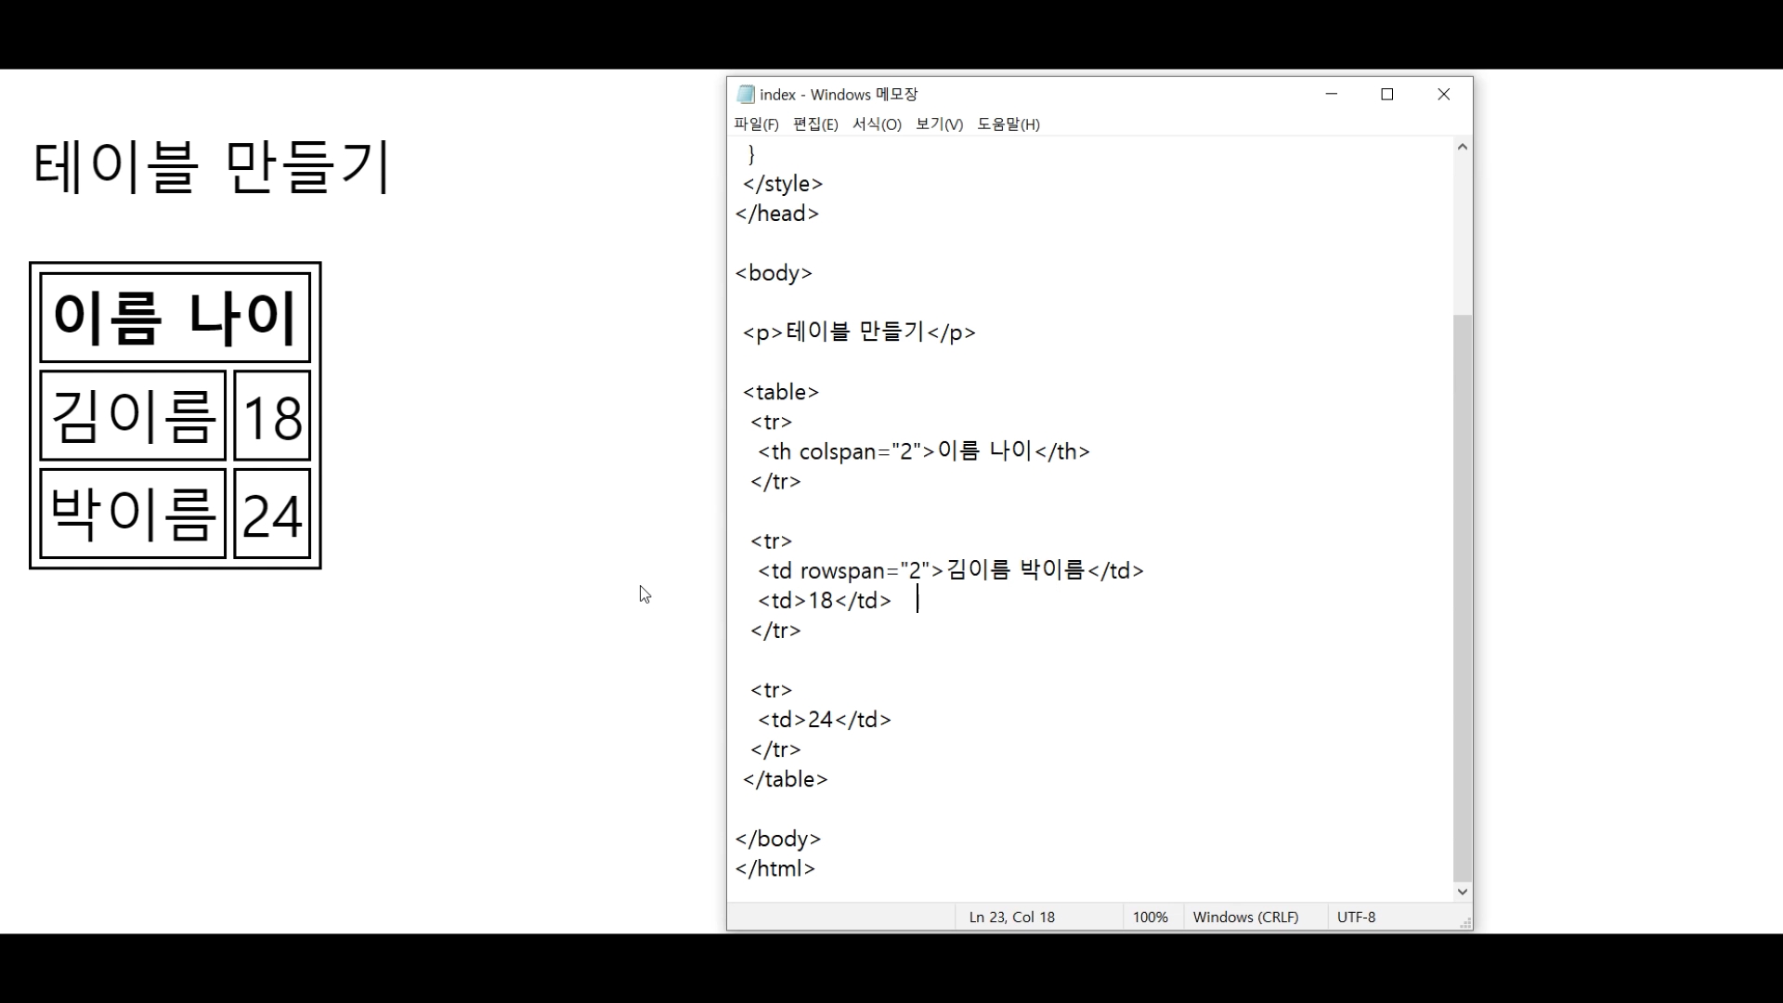Click the UTF-8 encoding status field
The width and height of the screenshot is (1783, 1003).
coord(1356,917)
